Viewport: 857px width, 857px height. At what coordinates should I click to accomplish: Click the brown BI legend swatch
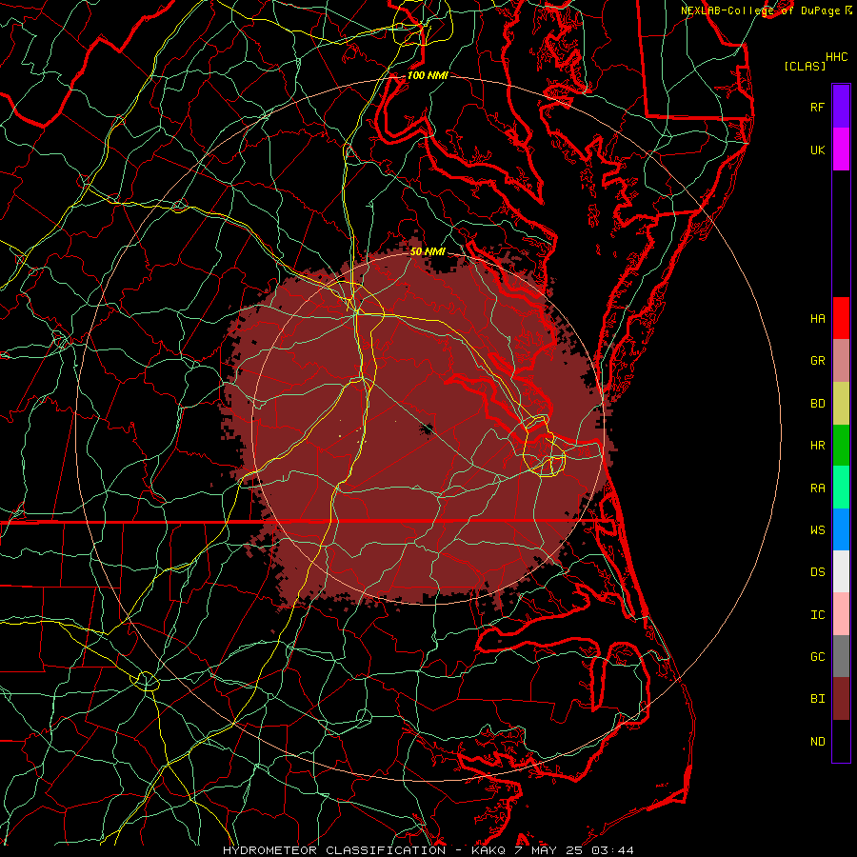click(x=841, y=699)
